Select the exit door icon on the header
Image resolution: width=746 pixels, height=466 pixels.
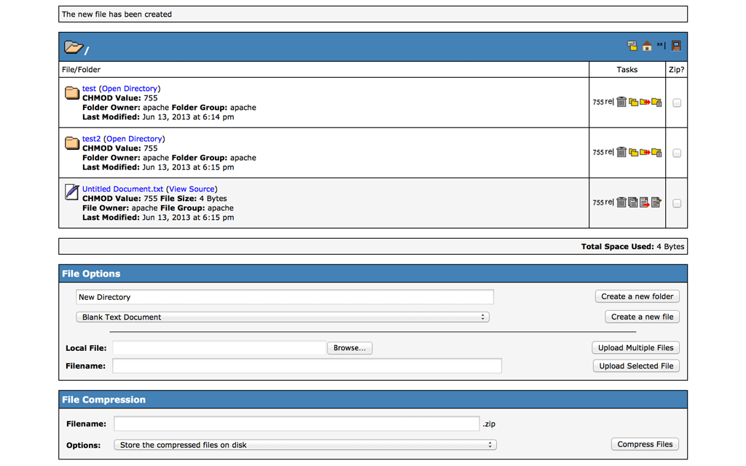(675, 45)
